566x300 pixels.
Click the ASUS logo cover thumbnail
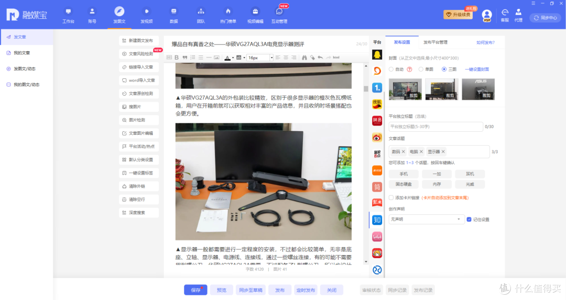click(478, 89)
